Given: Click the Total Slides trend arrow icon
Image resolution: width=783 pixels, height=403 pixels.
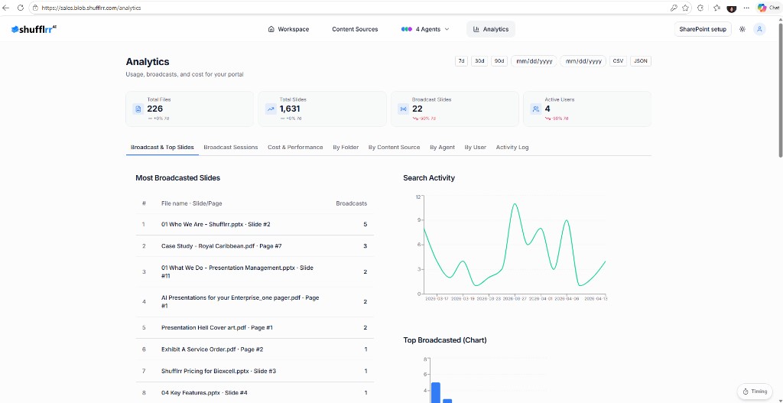Looking at the screenshot, I should point(271,109).
